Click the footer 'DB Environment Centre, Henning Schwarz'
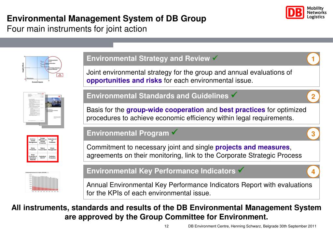The image size is (333, 230). click(x=225, y=226)
